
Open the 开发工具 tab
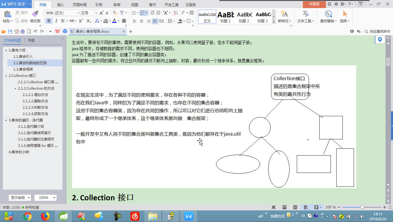[x=171, y=5]
